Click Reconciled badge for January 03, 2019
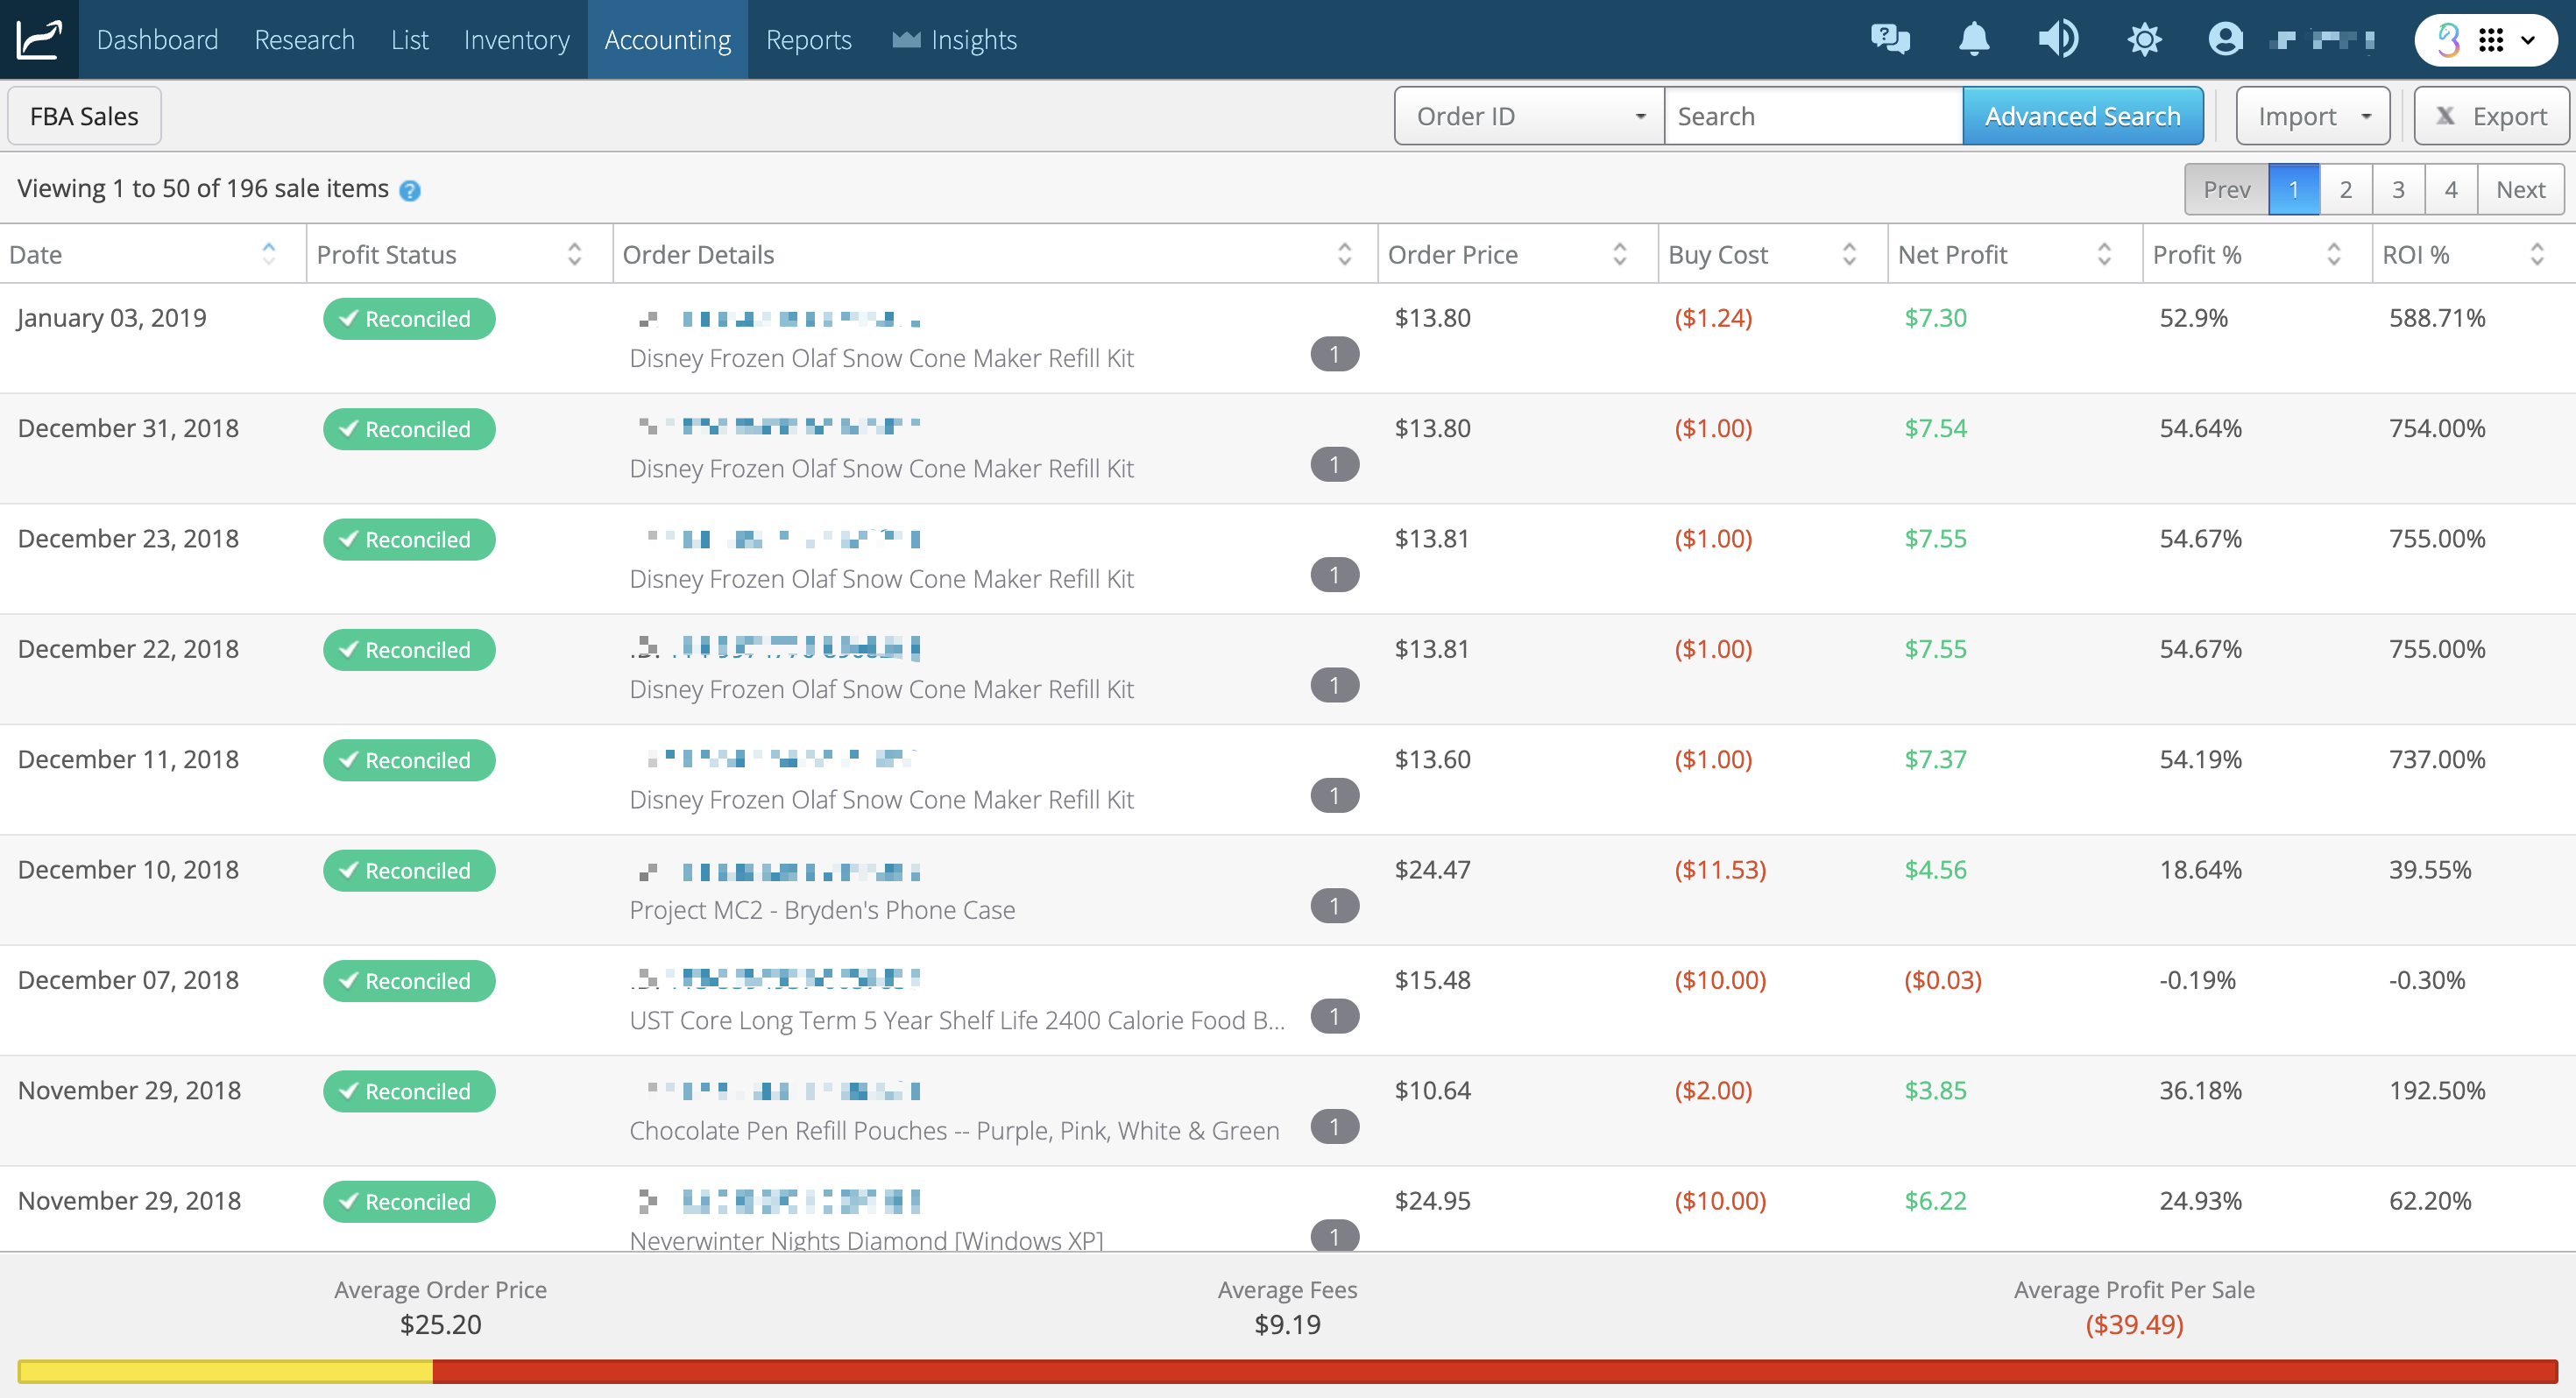Image resolution: width=2576 pixels, height=1398 pixels. 409,318
